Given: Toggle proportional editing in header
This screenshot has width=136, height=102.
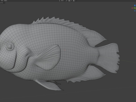Looking at the screenshot, I should 74,1.
